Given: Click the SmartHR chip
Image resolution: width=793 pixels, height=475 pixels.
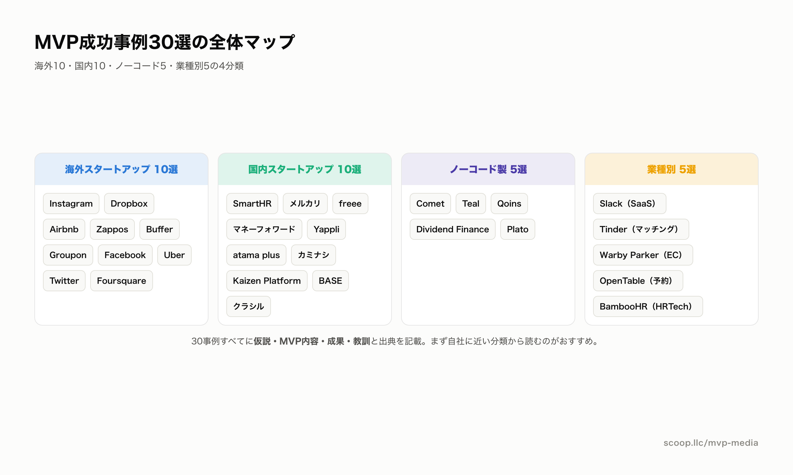Looking at the screenshot, I should pos(252,204).
